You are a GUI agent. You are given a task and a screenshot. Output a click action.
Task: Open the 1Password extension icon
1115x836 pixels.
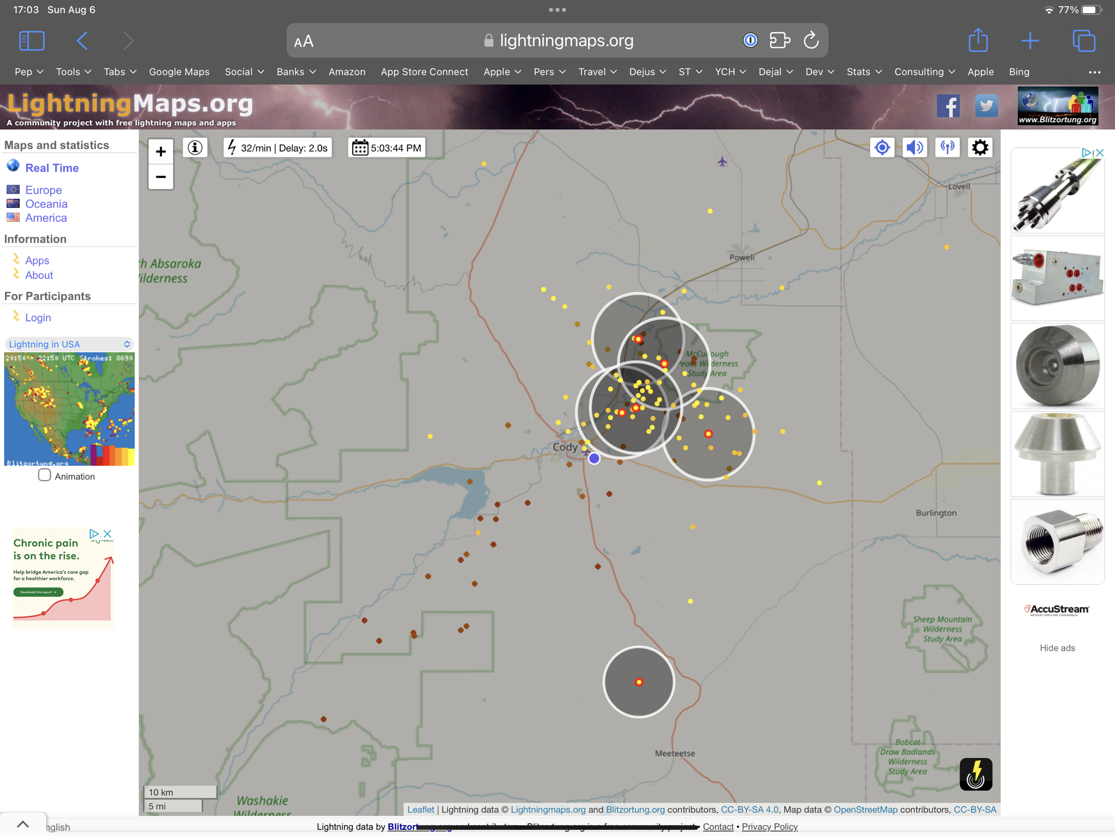(x=750, y=40)
